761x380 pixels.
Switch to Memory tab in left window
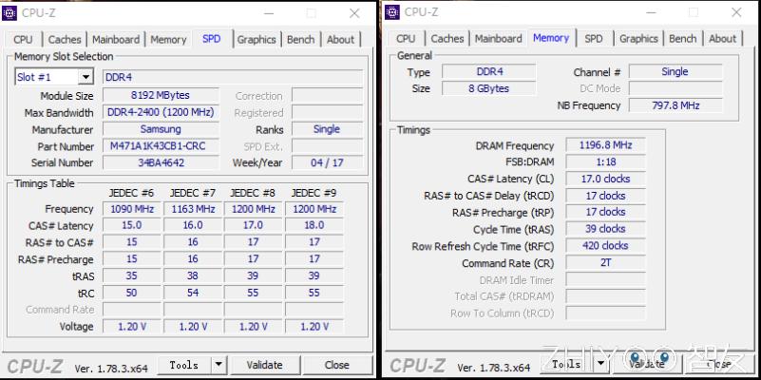click(168, 40)
